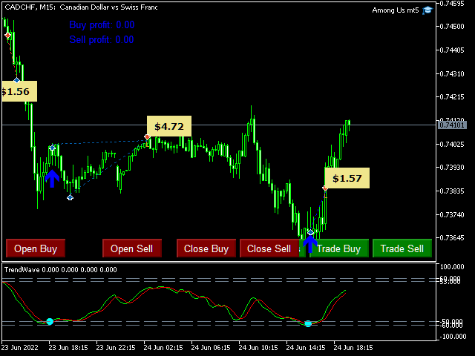
Task: Select the red trade marker beside $1.57
Action: (325, 189)
